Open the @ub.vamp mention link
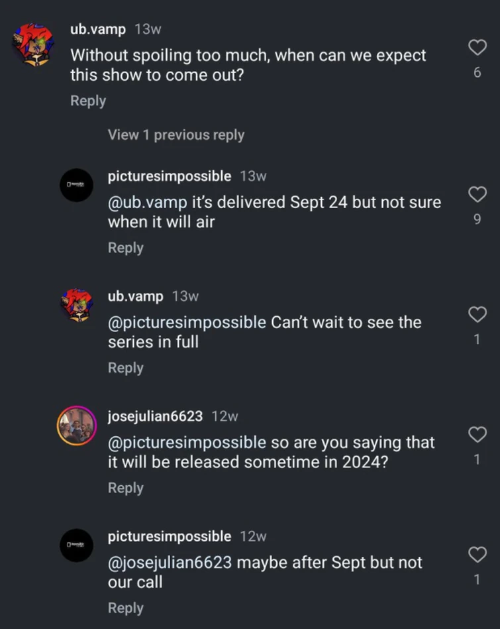The image size is (500, 629). [x=148, y=202]
